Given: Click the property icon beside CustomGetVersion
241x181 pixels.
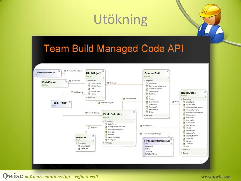Looking at the screenshot, I should [x=147, y=89].
